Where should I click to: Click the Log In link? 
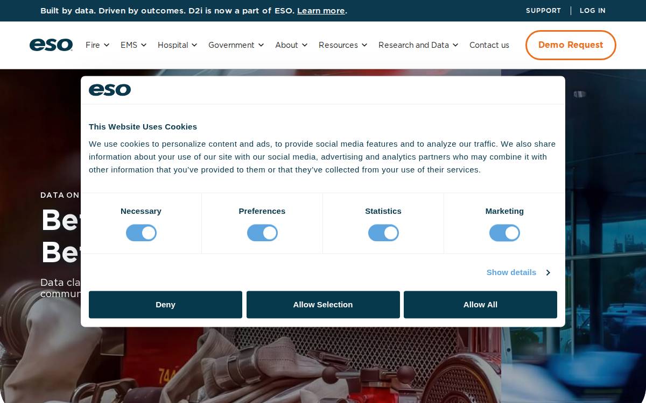coord(593,11)
